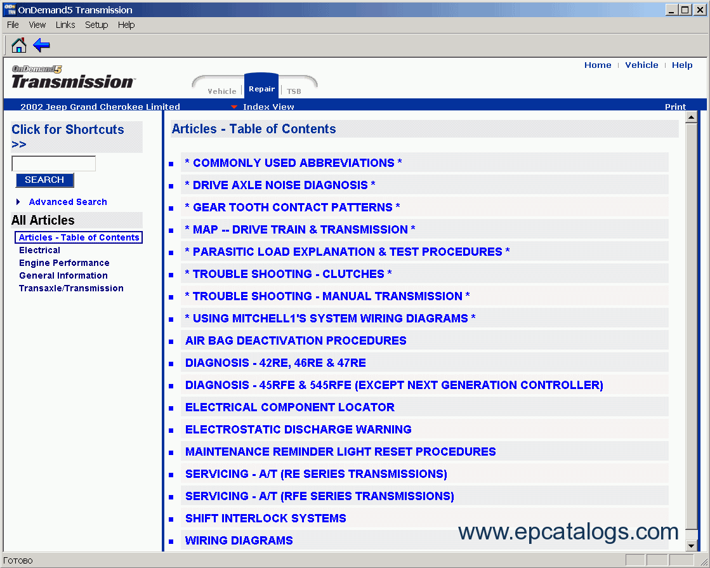This screenshot has height=568, width=710.
Task: Open Map -- Drive Train & Transmission article
Action: click(x=299, y=229)
